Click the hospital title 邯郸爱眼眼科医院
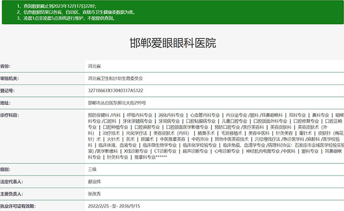The width and height of the screenshot is (344, 211). tap(173, 43)
